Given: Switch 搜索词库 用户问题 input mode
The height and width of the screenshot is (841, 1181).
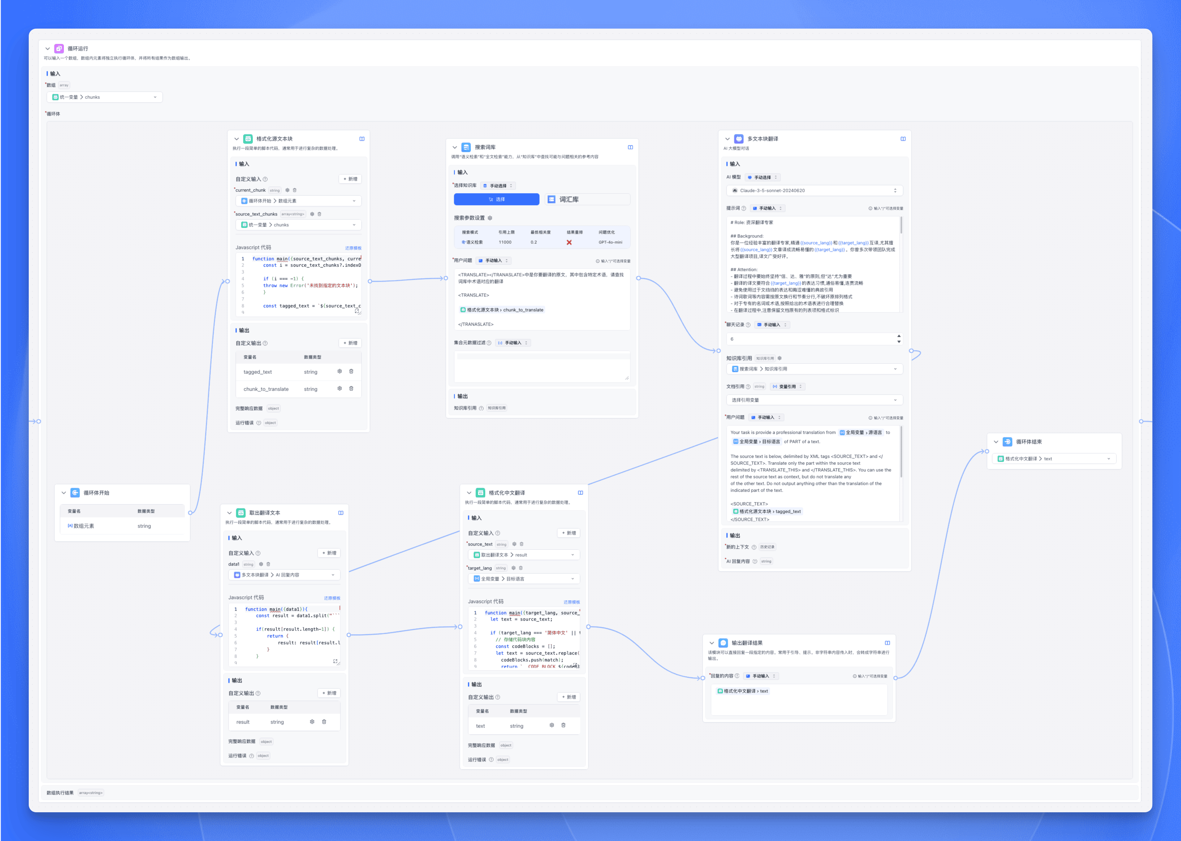Looking at the screenshot, I should tap(493, 261).
